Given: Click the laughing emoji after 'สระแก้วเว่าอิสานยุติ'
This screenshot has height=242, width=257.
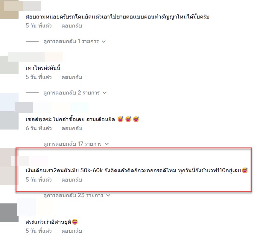Looking at the screenshot, I should 75,222.
